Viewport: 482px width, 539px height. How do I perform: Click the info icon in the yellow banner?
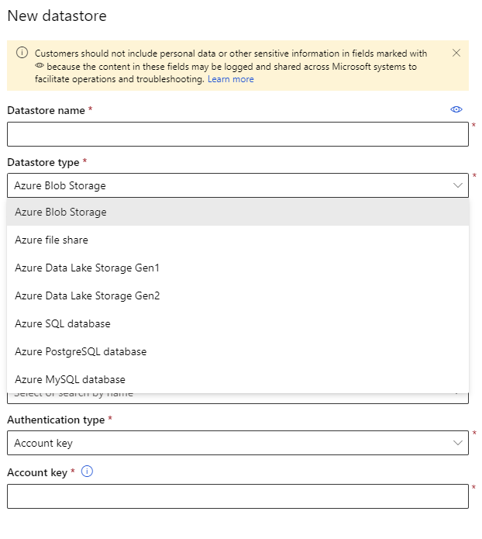(22, 53)
